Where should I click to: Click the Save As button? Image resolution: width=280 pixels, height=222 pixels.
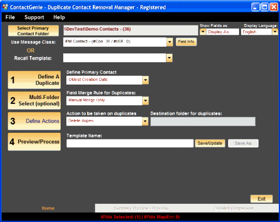pos(243,143)
